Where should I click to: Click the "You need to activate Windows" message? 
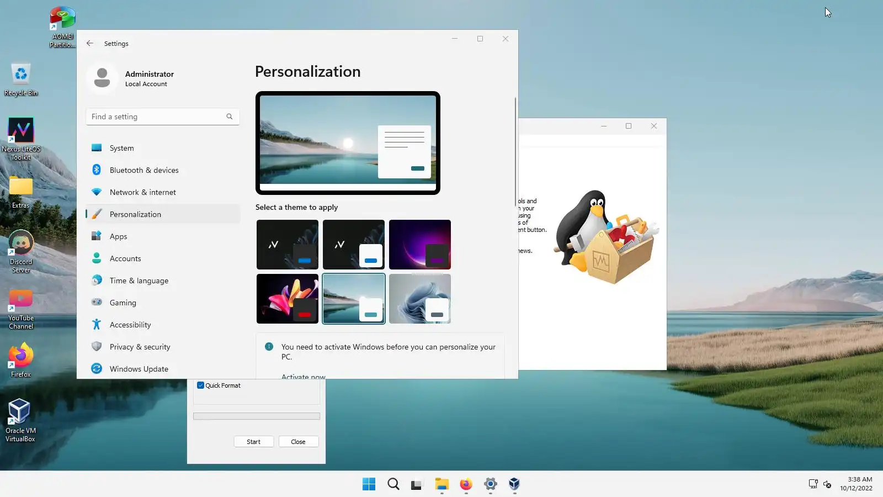click(389, 352)
